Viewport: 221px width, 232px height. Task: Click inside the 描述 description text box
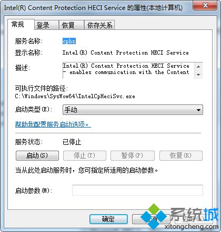pos(128,70)
